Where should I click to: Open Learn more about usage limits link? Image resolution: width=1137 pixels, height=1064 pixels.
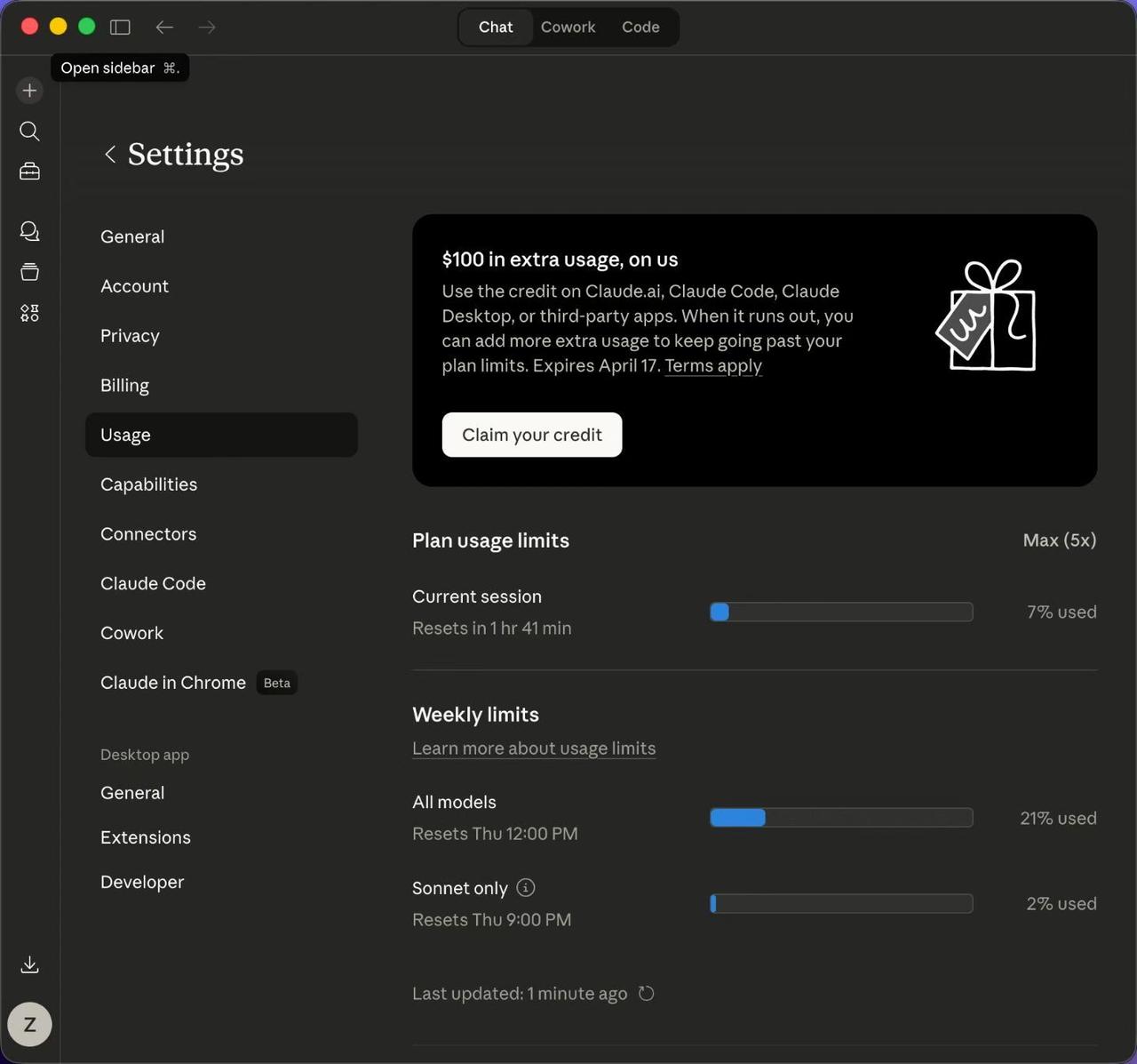tap(534, 748)
